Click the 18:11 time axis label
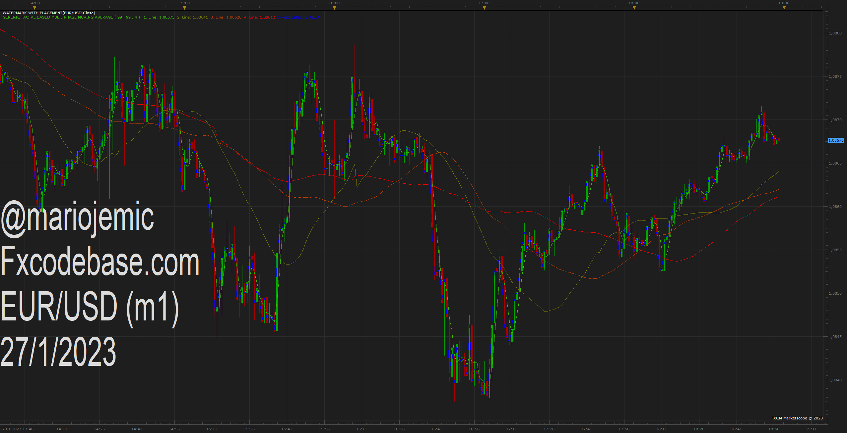This screenshot has height=433, width=847. (661, 429)
